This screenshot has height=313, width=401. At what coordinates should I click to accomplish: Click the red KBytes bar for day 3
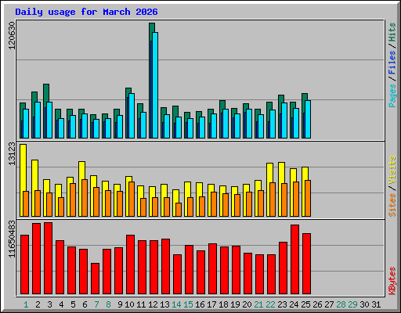click(x=48, y=258)
